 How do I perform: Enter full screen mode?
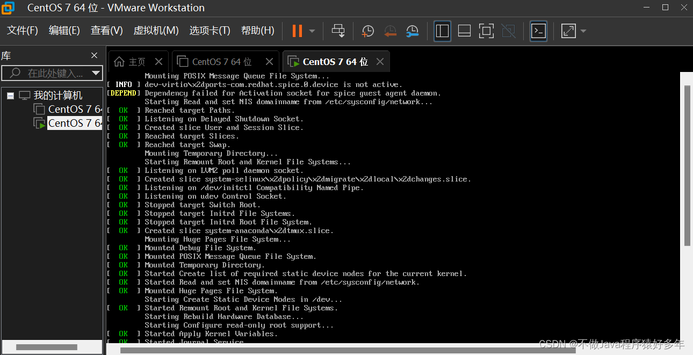(x=486, y=31)
